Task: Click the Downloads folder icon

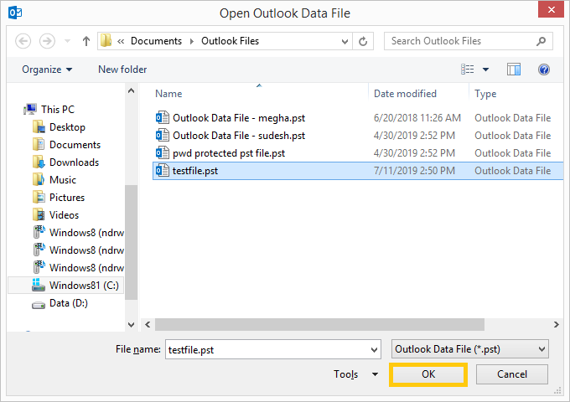Action: pos(39,162)
